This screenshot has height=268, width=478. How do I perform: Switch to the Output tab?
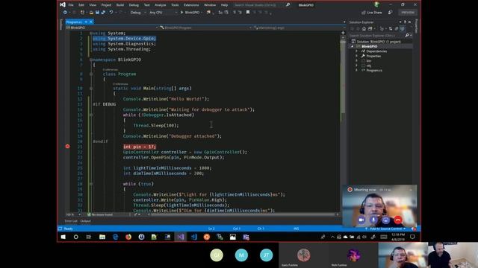click(x=86, y=221)
